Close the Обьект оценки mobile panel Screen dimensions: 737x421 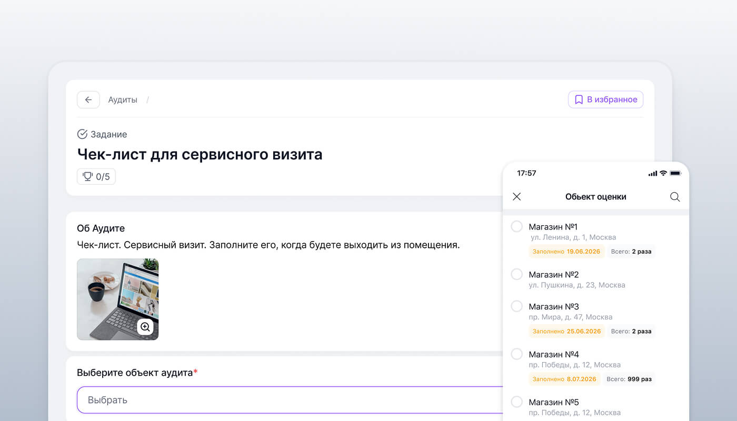click(x=517, y=196)
